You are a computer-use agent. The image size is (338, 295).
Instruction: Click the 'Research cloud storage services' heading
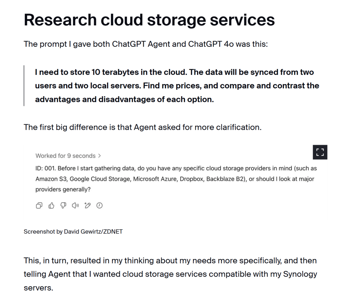tap(149, 20)
